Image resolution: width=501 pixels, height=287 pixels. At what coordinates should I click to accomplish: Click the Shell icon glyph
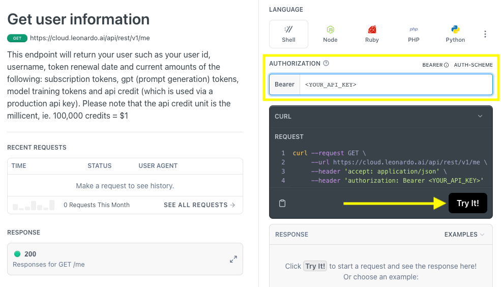(288, 30)
